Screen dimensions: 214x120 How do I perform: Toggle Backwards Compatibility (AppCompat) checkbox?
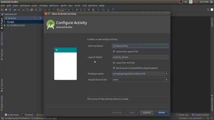coord(114,68)
